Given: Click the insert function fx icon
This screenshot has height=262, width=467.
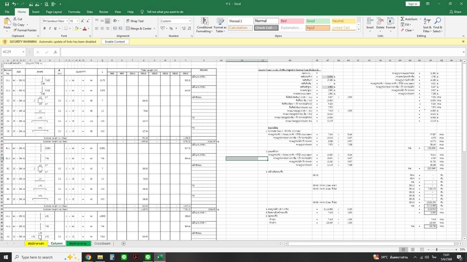Looking at the screenshot, I should click(55, 52).
